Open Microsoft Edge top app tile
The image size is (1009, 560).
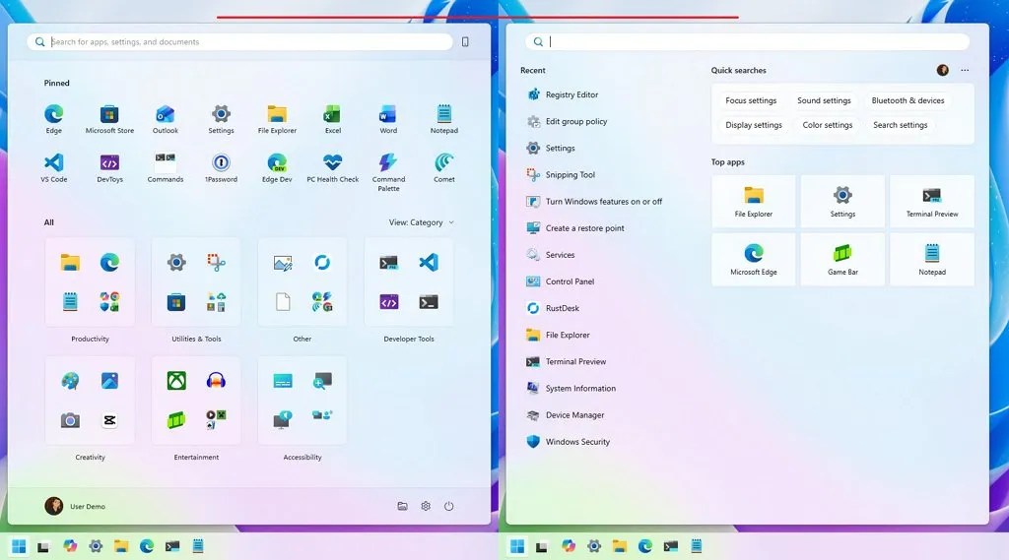point(754,259)
